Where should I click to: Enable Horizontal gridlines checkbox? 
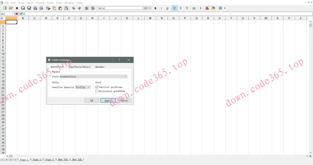coord(97,91)
